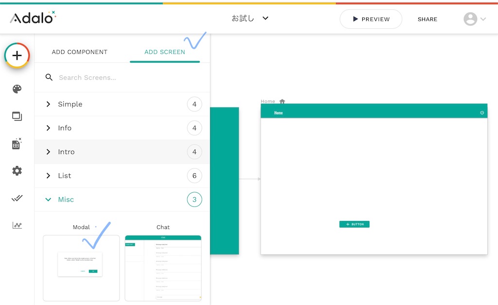498x305 pixels.
Task: Select the Home screen title label
Action: click(x=268, y=101)
